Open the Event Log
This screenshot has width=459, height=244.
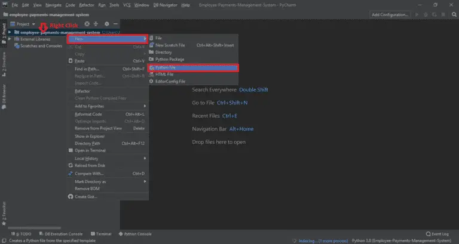coord(437,234)
